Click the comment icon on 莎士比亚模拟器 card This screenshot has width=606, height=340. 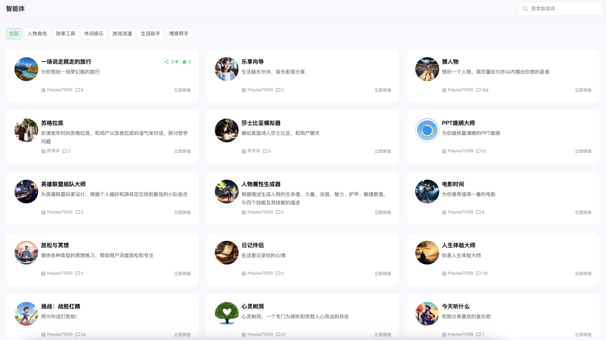pos(265,151)
